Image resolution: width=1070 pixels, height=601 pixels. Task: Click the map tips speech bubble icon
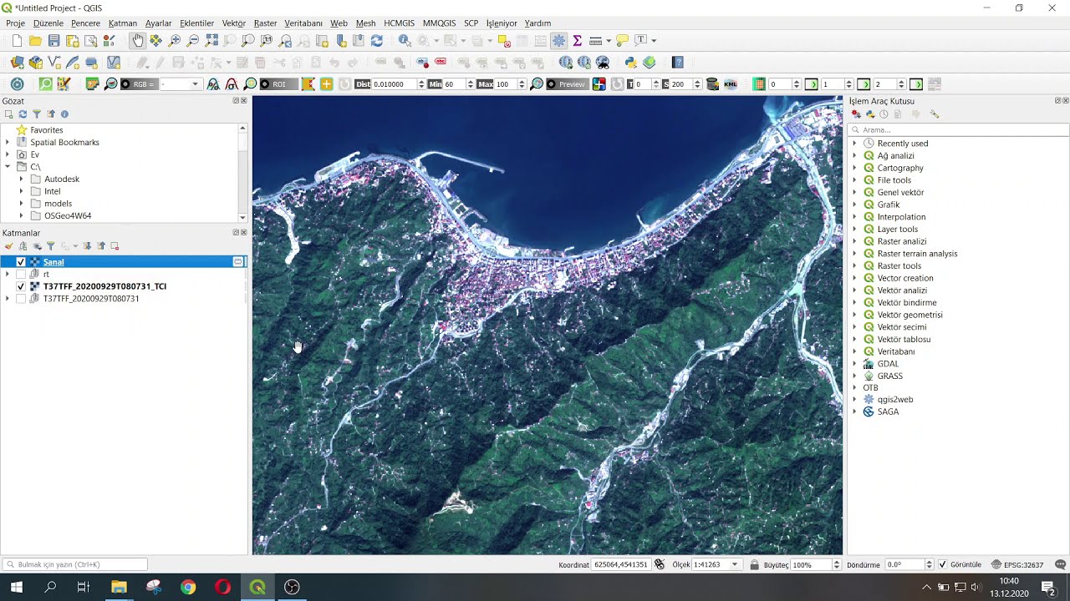pos(622,40)
